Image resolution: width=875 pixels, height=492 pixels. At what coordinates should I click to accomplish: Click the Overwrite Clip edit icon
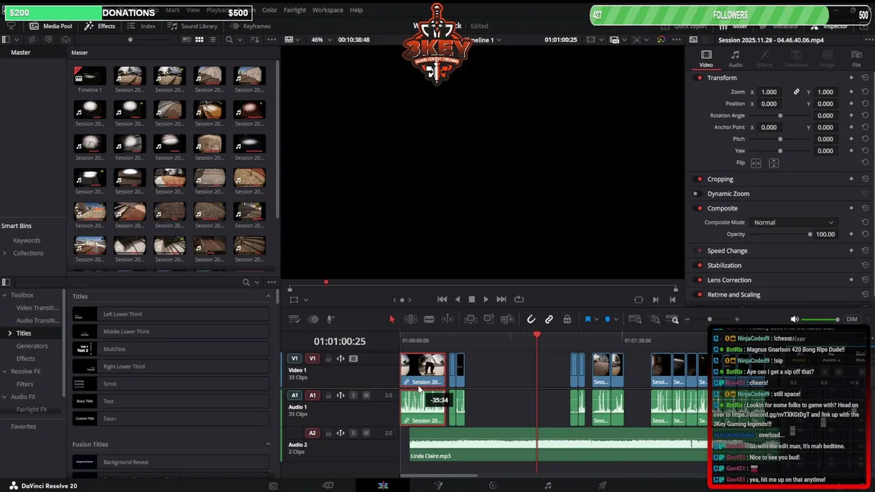(489, 320)
